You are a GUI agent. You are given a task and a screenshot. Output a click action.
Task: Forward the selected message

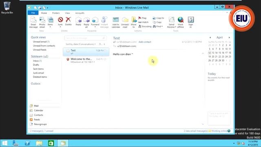[95, 22]
